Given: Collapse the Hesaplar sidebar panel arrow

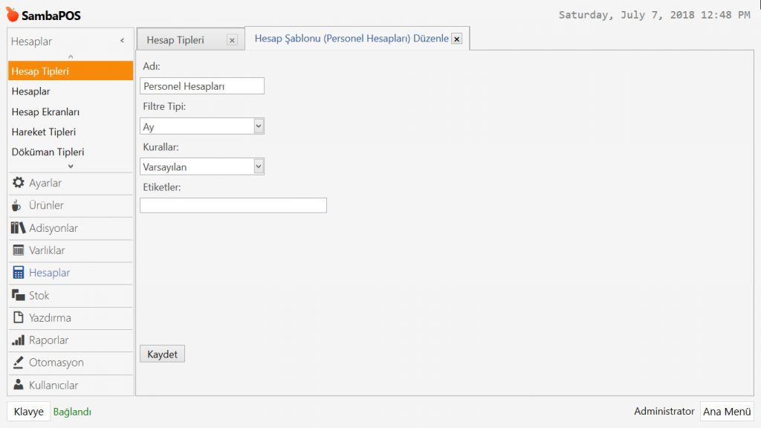Looking at the screenshot, I should point(122,42).
